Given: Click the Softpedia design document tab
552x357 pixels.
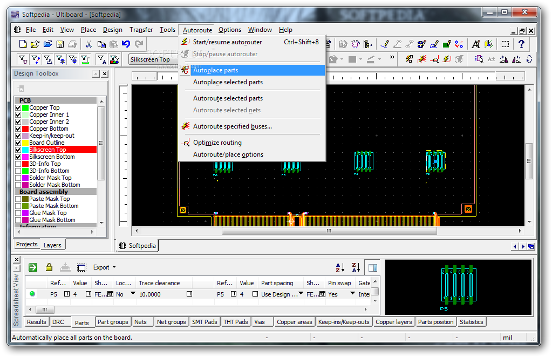Looking at the screenshot, I should (138, 246).
